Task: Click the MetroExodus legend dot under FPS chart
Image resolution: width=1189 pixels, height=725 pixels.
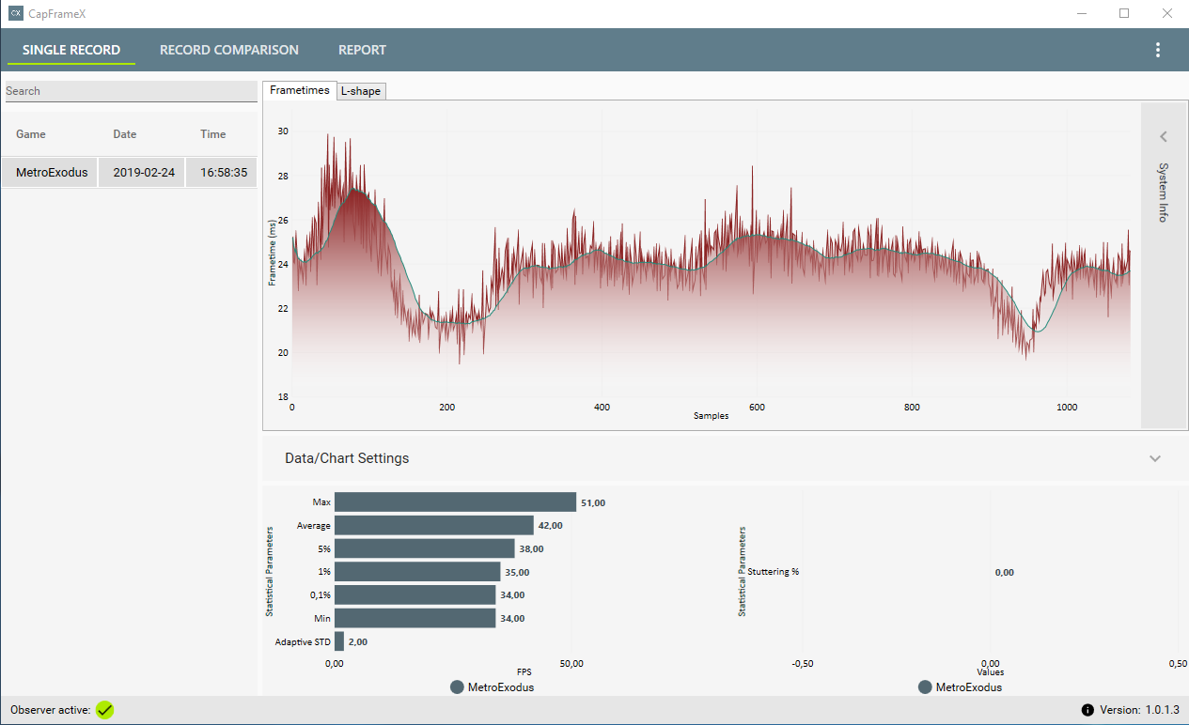Action: pos(457,687)
